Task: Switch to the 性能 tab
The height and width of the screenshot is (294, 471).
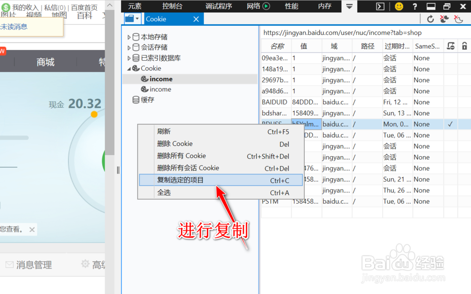Action: coord(292,6)
